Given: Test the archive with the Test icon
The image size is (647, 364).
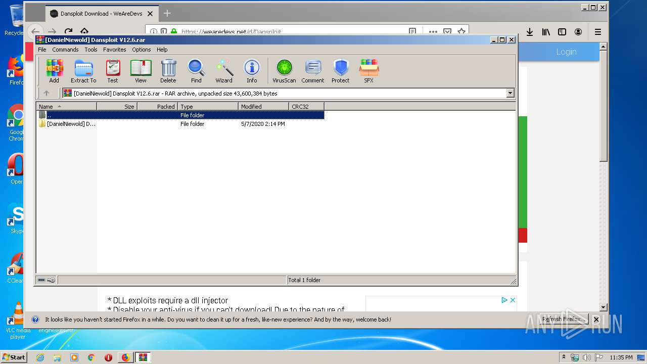Looking at the screenshot, I should 113,71.
